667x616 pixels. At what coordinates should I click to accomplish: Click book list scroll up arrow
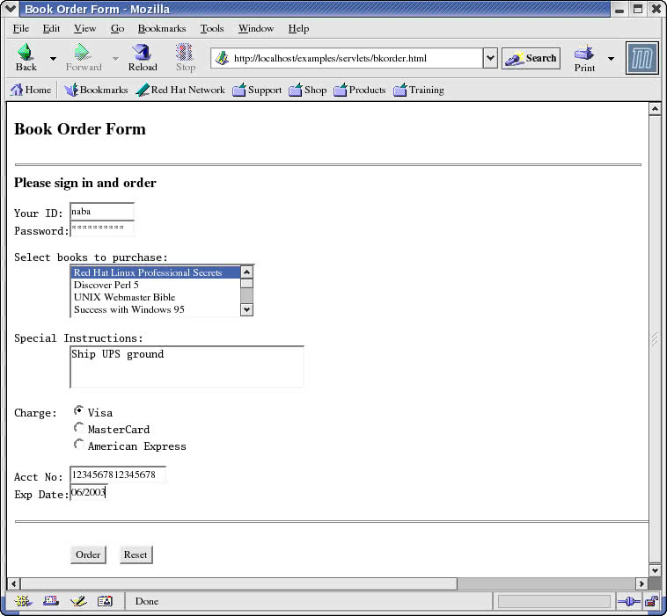coord(246,272)
